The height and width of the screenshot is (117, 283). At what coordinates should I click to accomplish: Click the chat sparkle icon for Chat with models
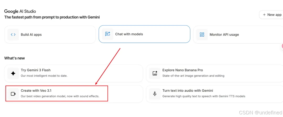click(x=108, y=34)
